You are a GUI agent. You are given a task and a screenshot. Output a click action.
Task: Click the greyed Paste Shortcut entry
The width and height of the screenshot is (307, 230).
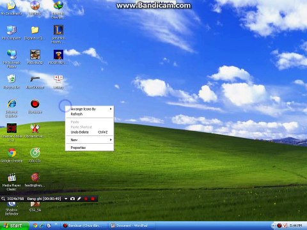(x=90, y=127)
